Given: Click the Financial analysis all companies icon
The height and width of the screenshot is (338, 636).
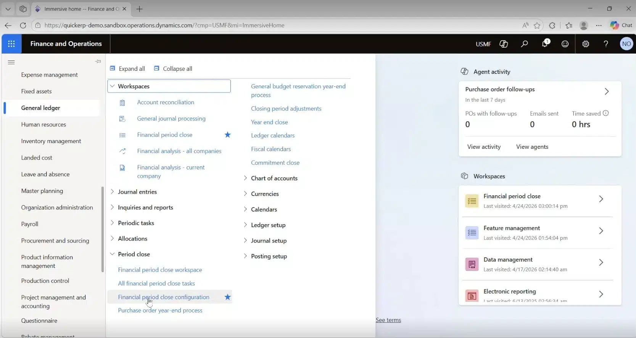Looking at the screenshot, I should coord(122,151).
